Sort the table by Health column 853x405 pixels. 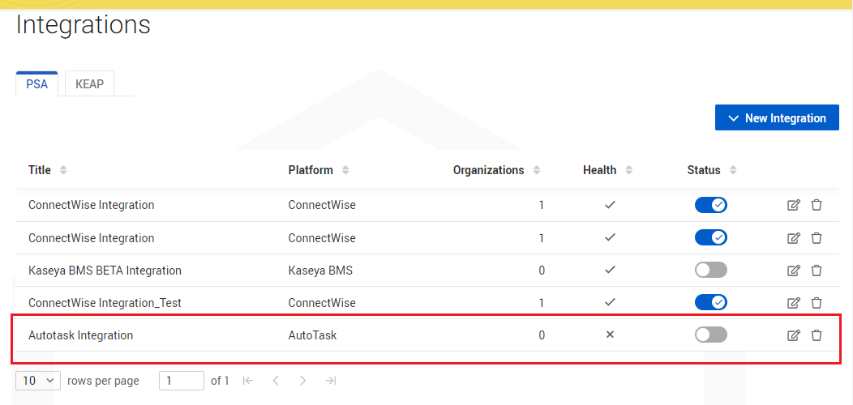[629, 170]
